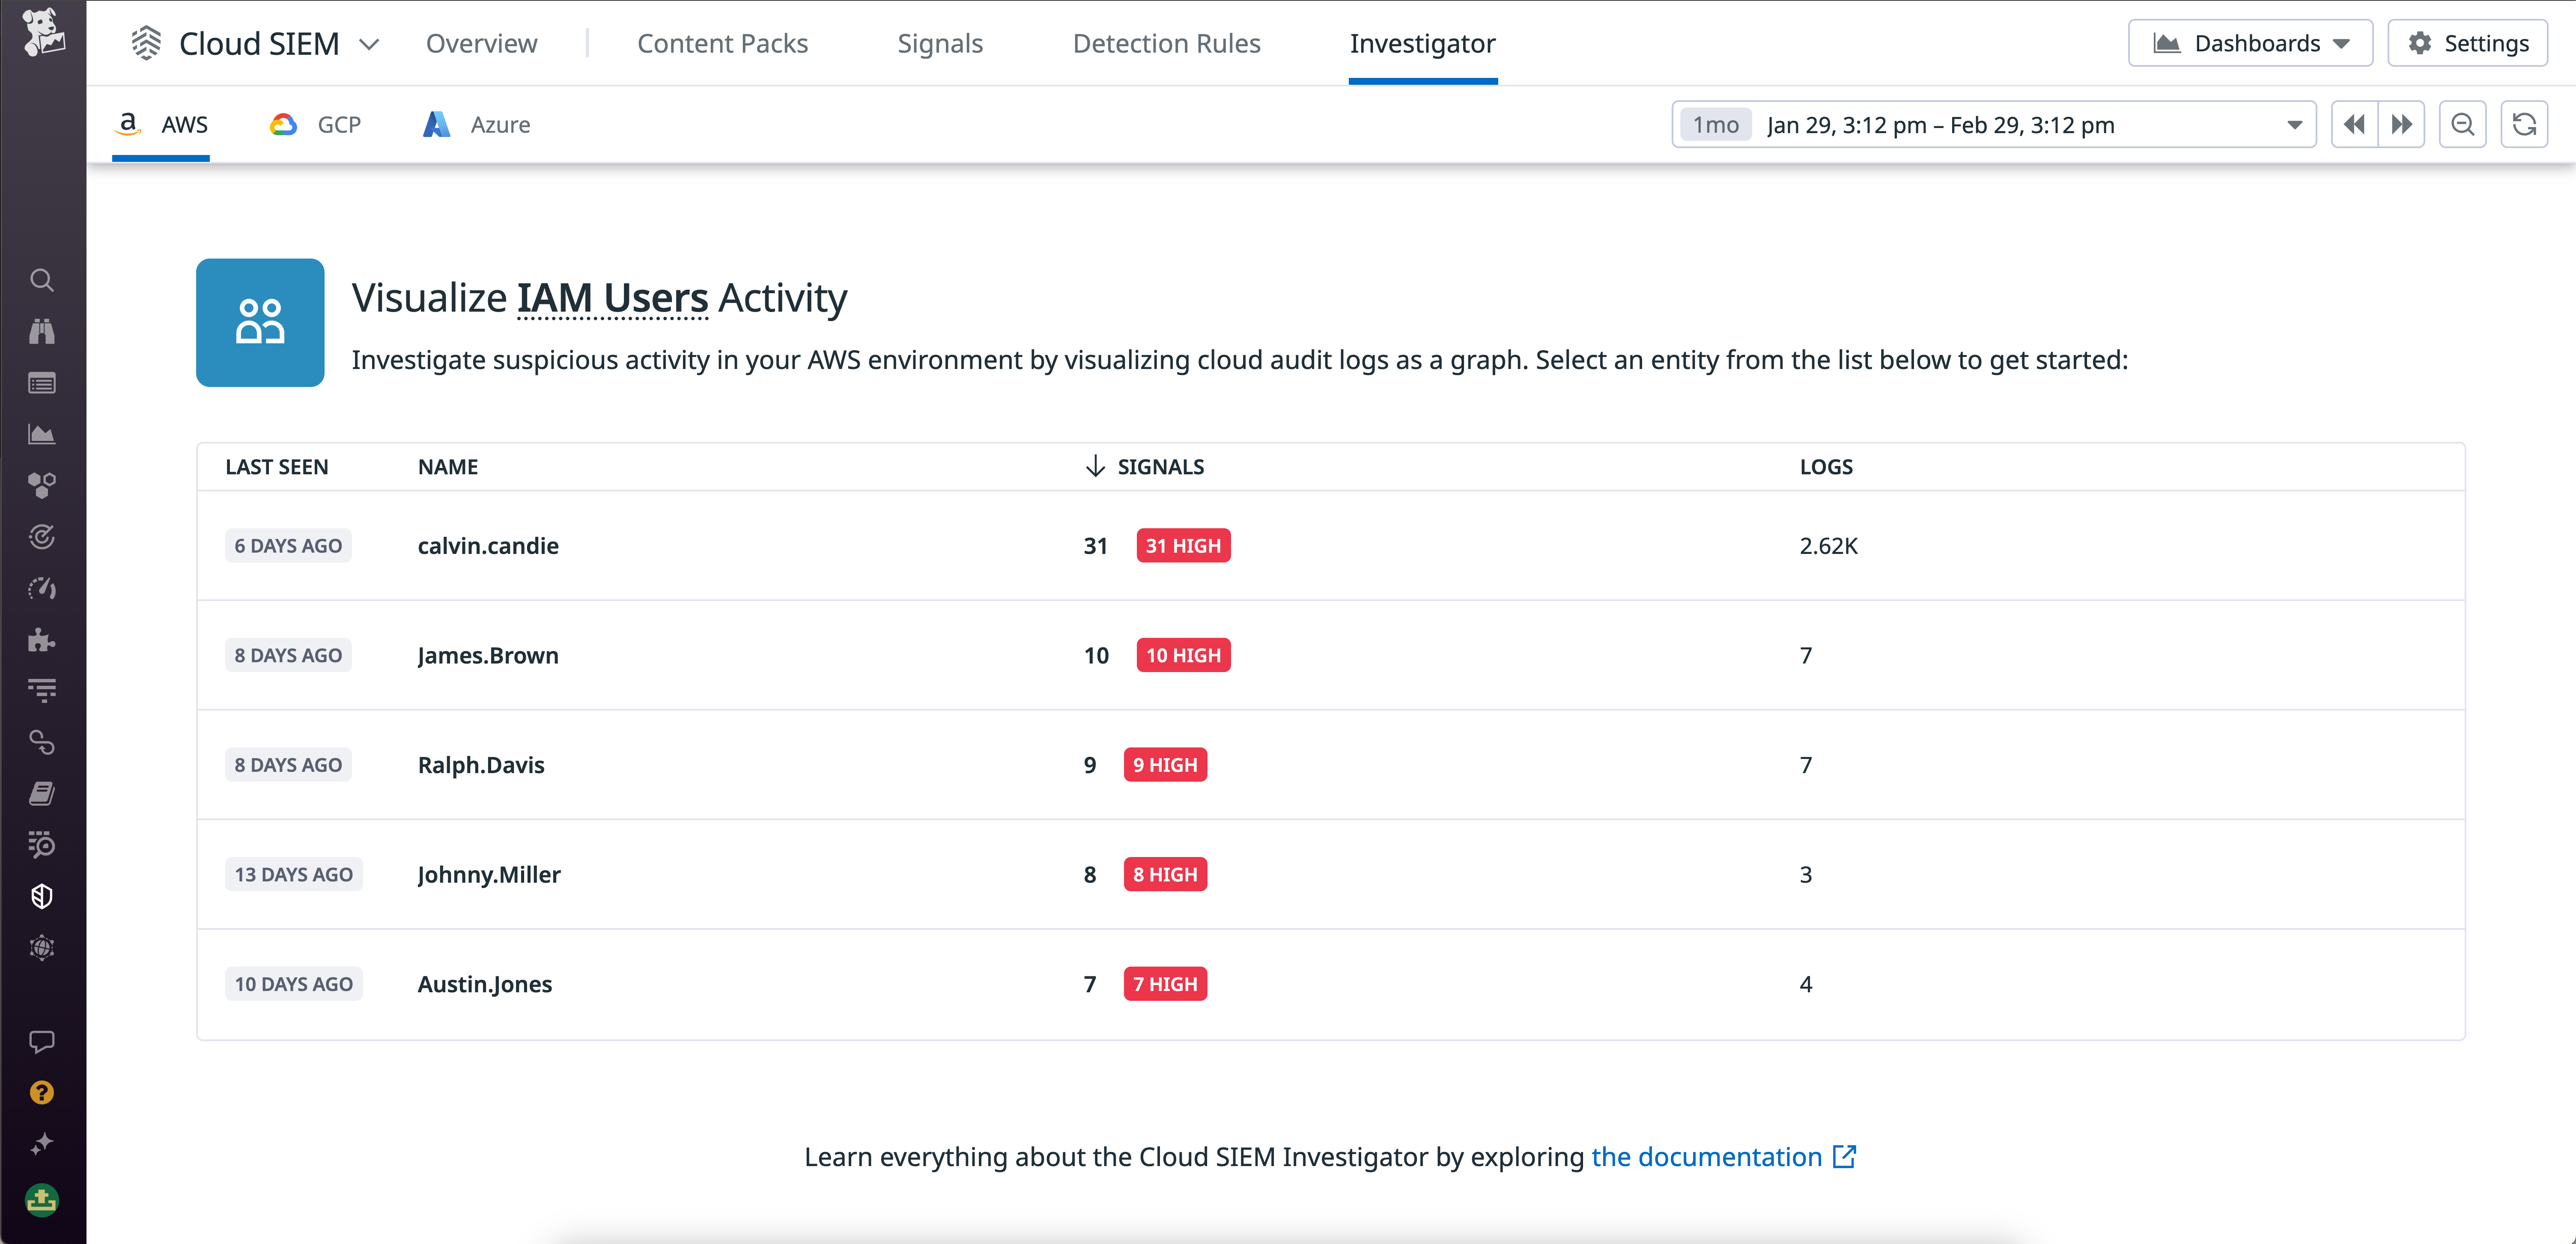Click the refresh icon at top right
Image resolution: width=2576 pixels, height=1244 pixels.
point(2524,124)
